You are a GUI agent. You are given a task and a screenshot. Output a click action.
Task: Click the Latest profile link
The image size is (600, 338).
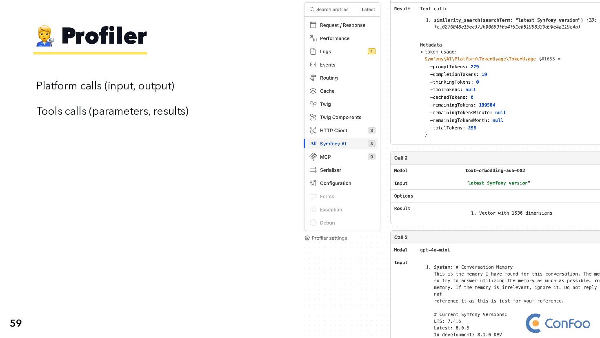368,9
